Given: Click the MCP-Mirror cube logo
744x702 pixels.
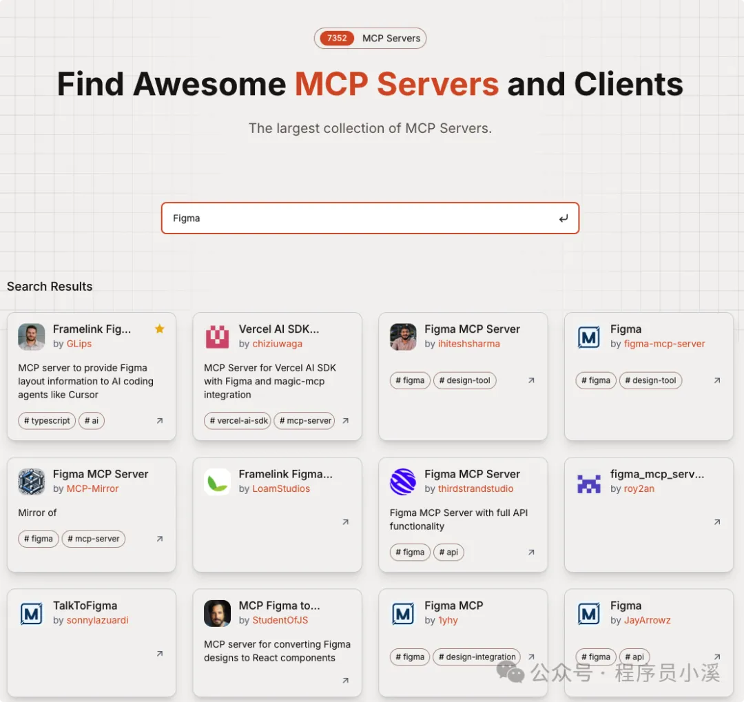Looking at the screenshot, I should (31, 482).
